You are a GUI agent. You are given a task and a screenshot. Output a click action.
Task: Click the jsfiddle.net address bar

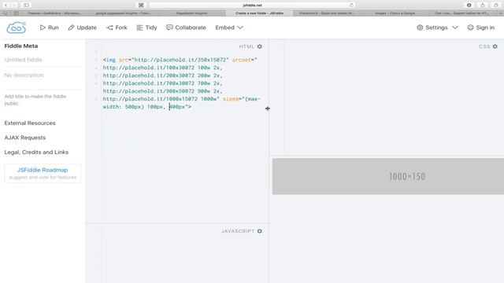tap(252, 6)
